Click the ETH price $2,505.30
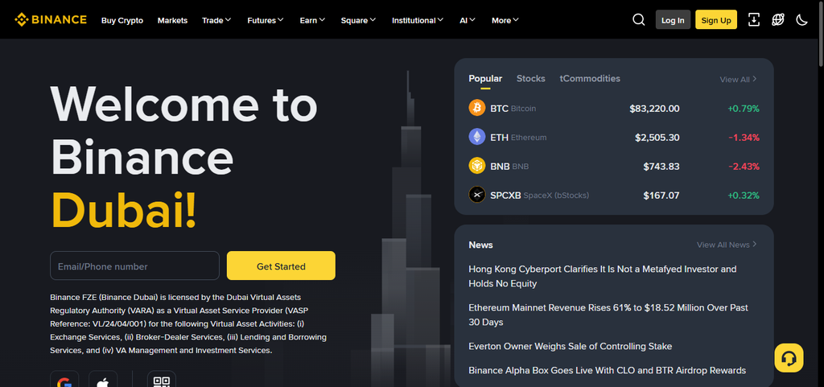 (x=657, y=138)
